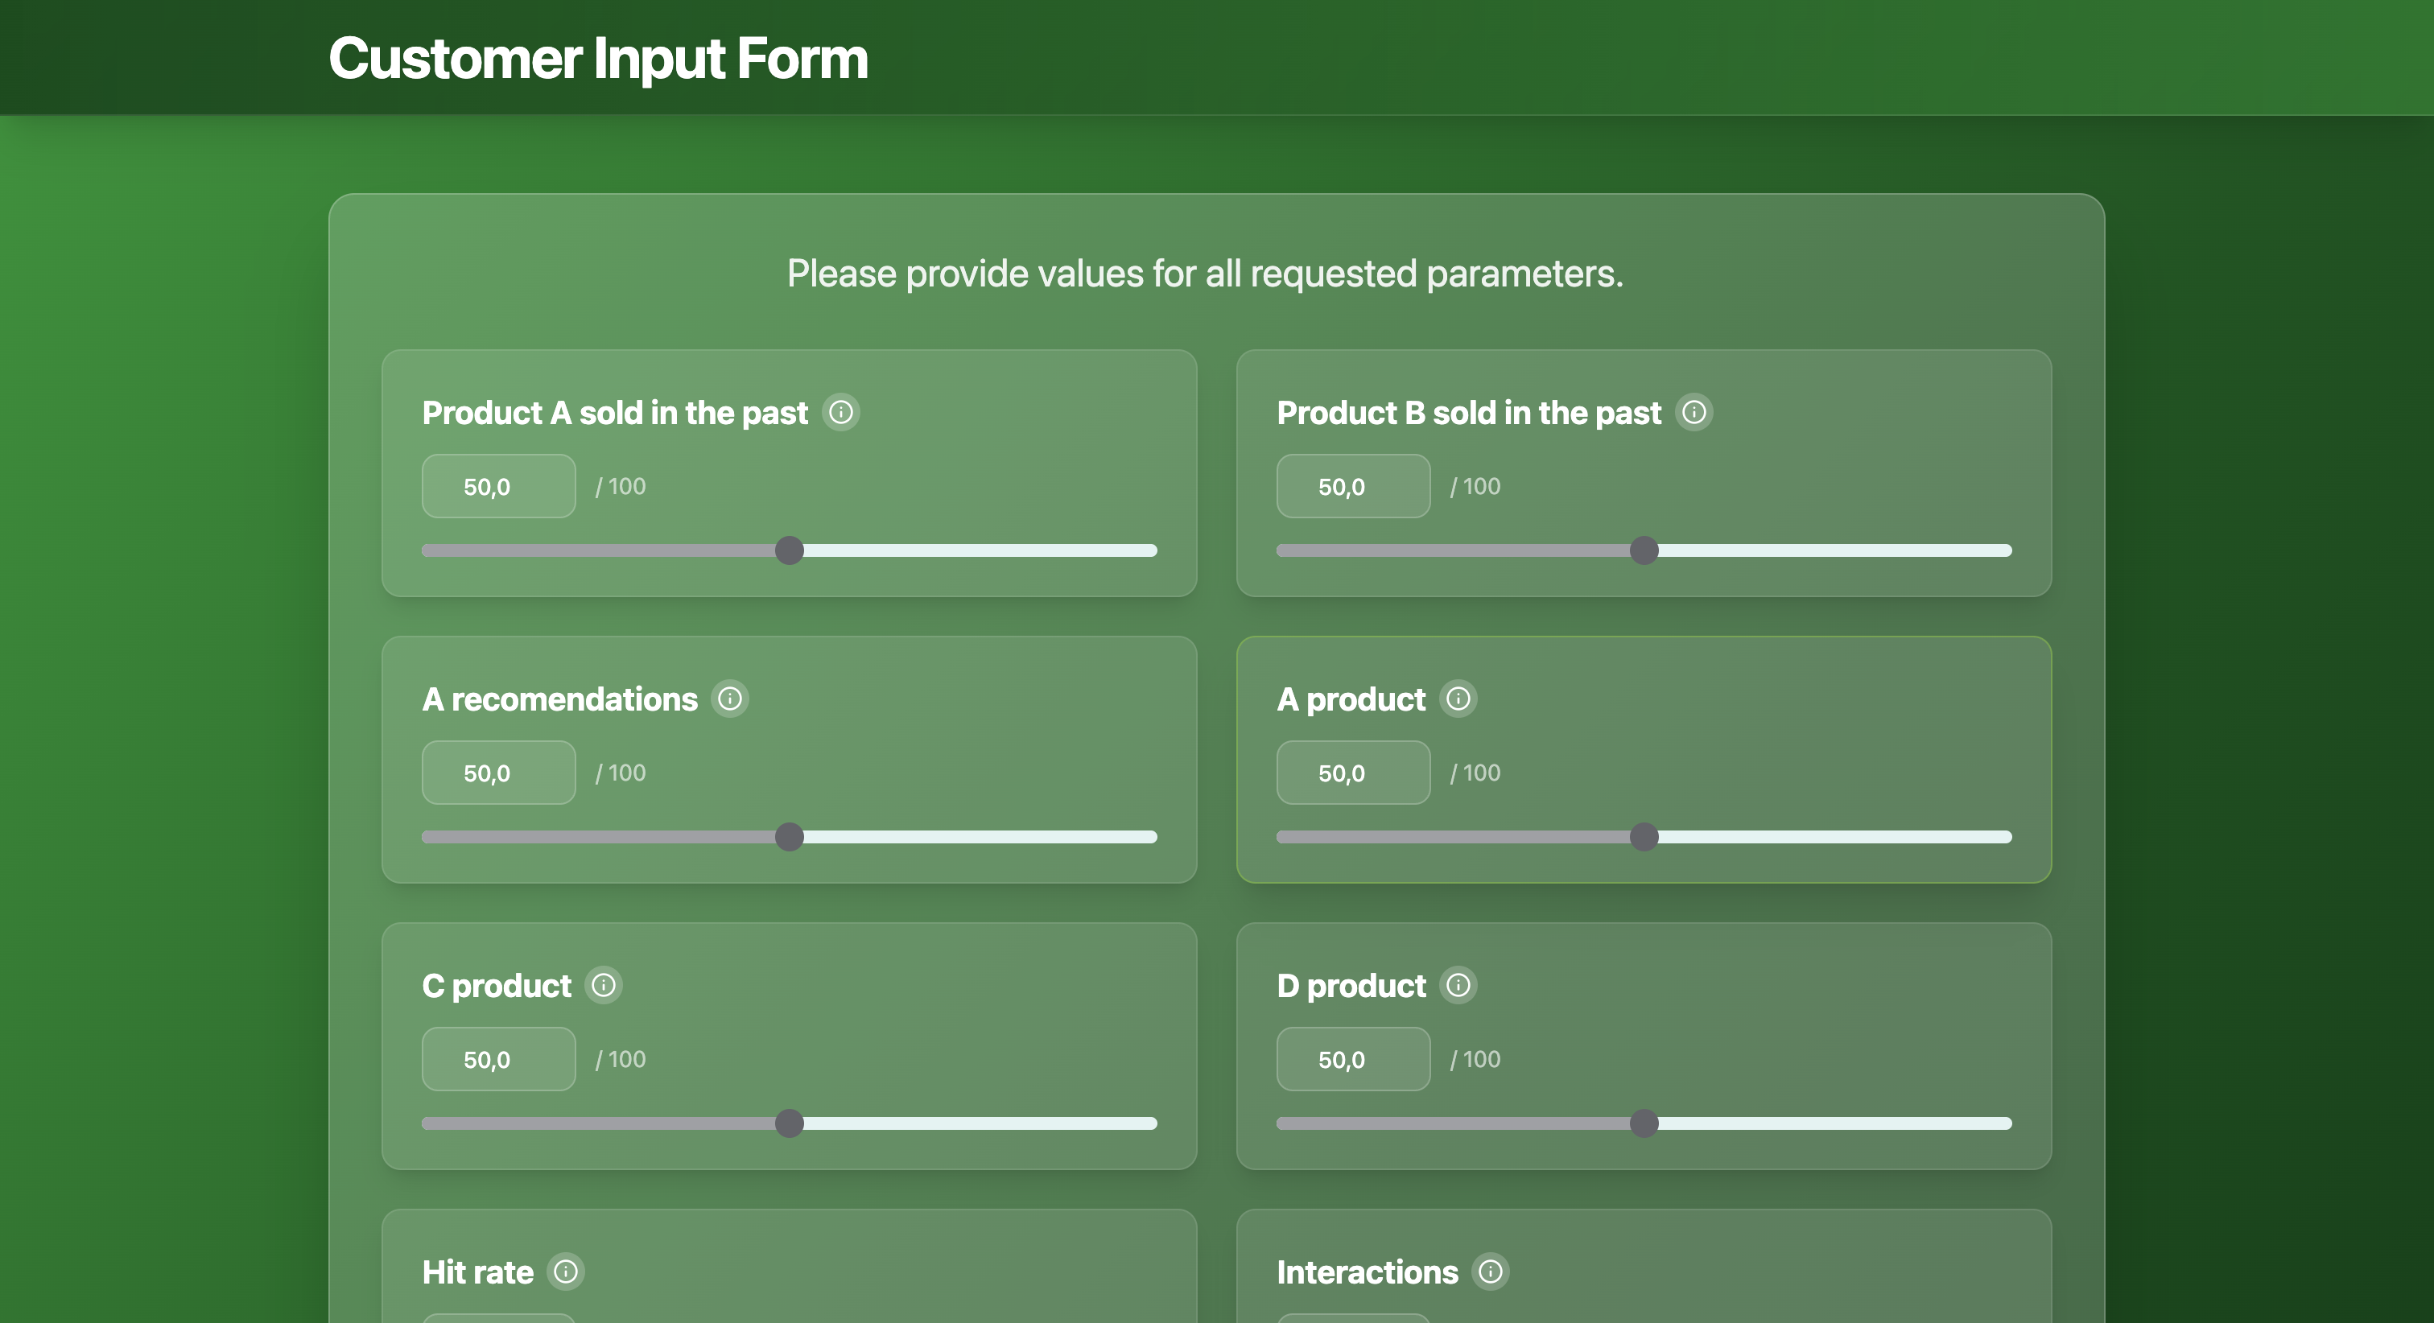Screen dimensions: 2434x1323
Task: Click A recomendations number input
Action: click(498, 772)
